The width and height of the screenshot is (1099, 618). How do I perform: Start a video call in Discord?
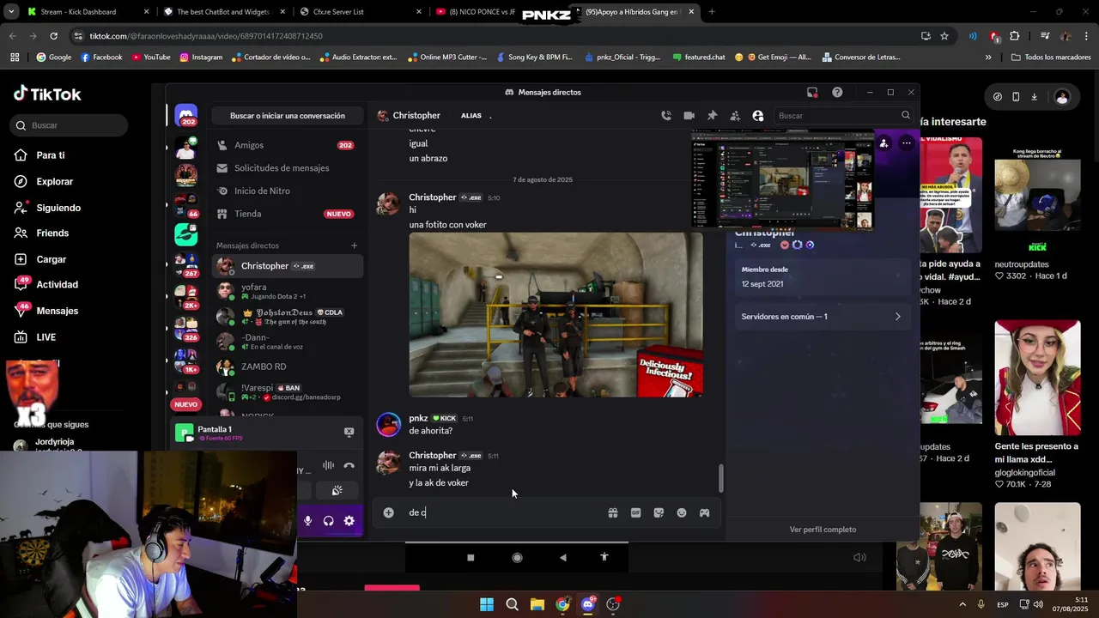(x=689, y=116)
